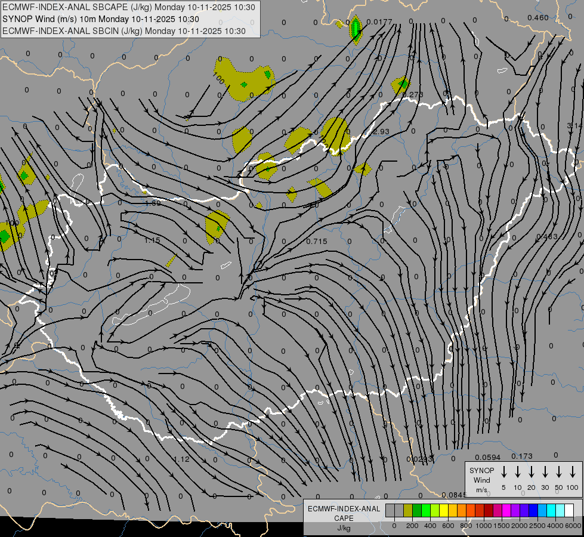The image size is (584, 537).
Task: Click the number 20 in the wind legend
Action: tap(532, 487)
